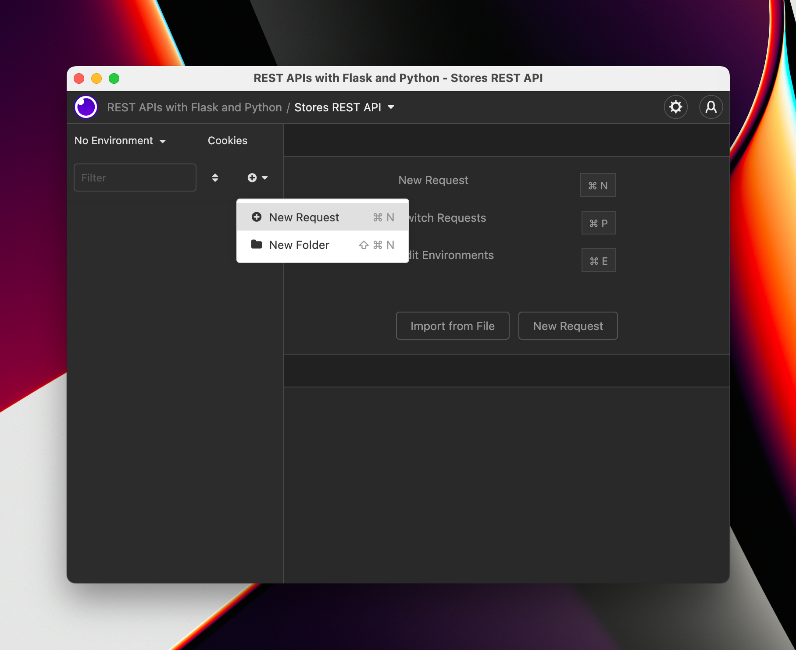
Task: Click the ⌘ N shortcut hint box
Action: pyautogui.click(x=598, y=185)
